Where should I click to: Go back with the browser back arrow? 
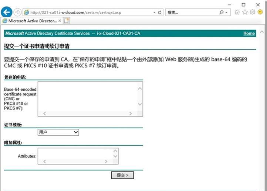click(6, 12)
